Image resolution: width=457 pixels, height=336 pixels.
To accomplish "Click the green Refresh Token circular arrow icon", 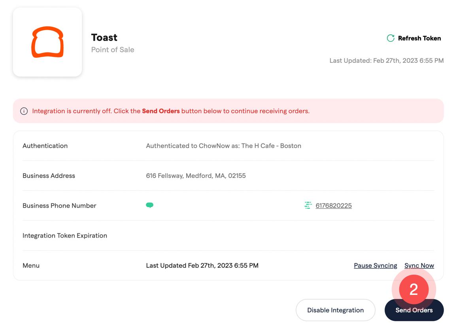I will [391, 38].
